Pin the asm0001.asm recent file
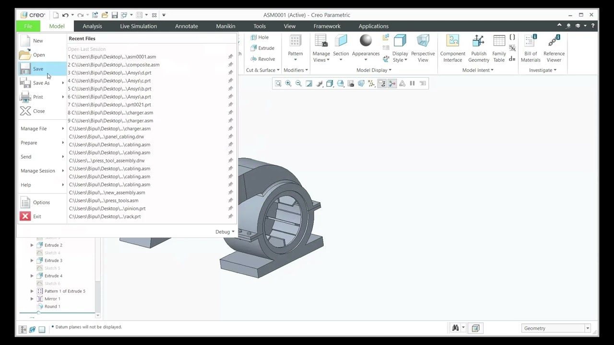Viewport: 614px width, 345px height. [230, 57]
